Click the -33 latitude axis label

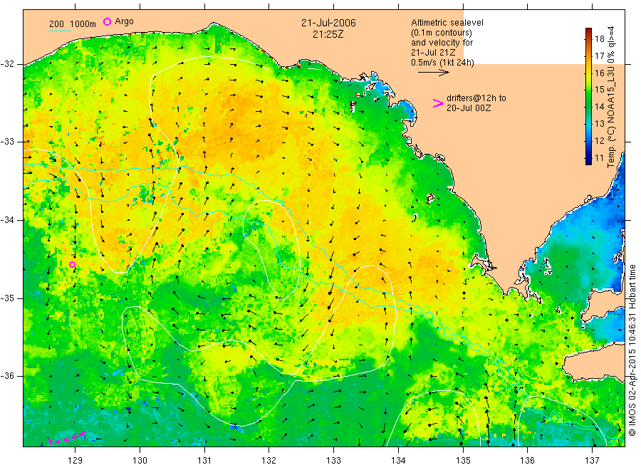(7, 142)
